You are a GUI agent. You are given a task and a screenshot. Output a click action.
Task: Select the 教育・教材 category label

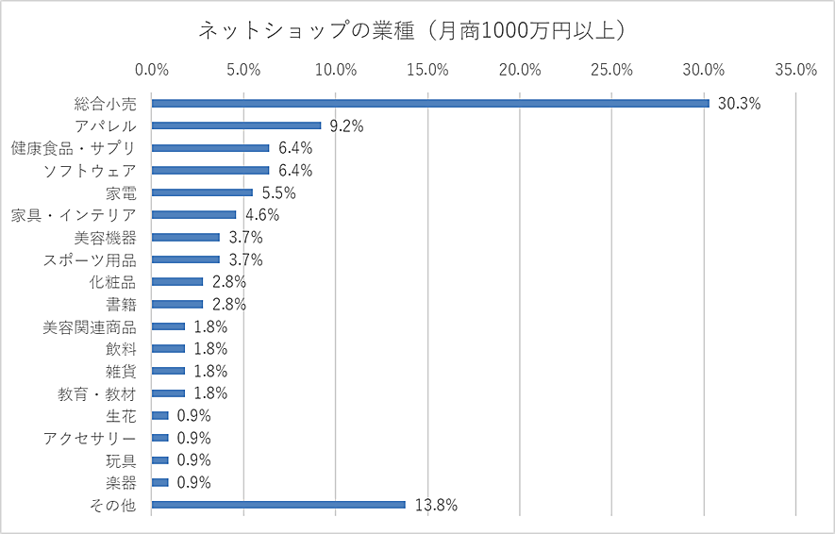click(97, 393)
